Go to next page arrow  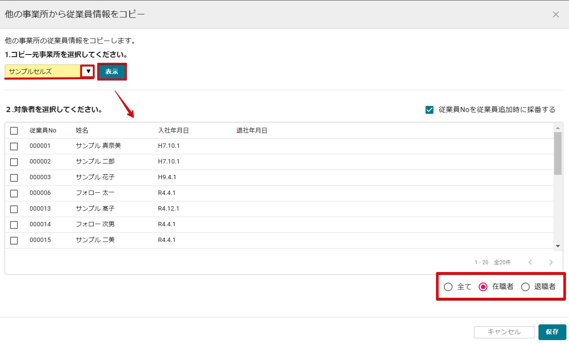[x=551, y=262]
